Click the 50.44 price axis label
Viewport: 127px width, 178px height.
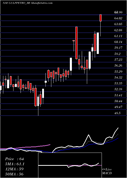(118, 101)
